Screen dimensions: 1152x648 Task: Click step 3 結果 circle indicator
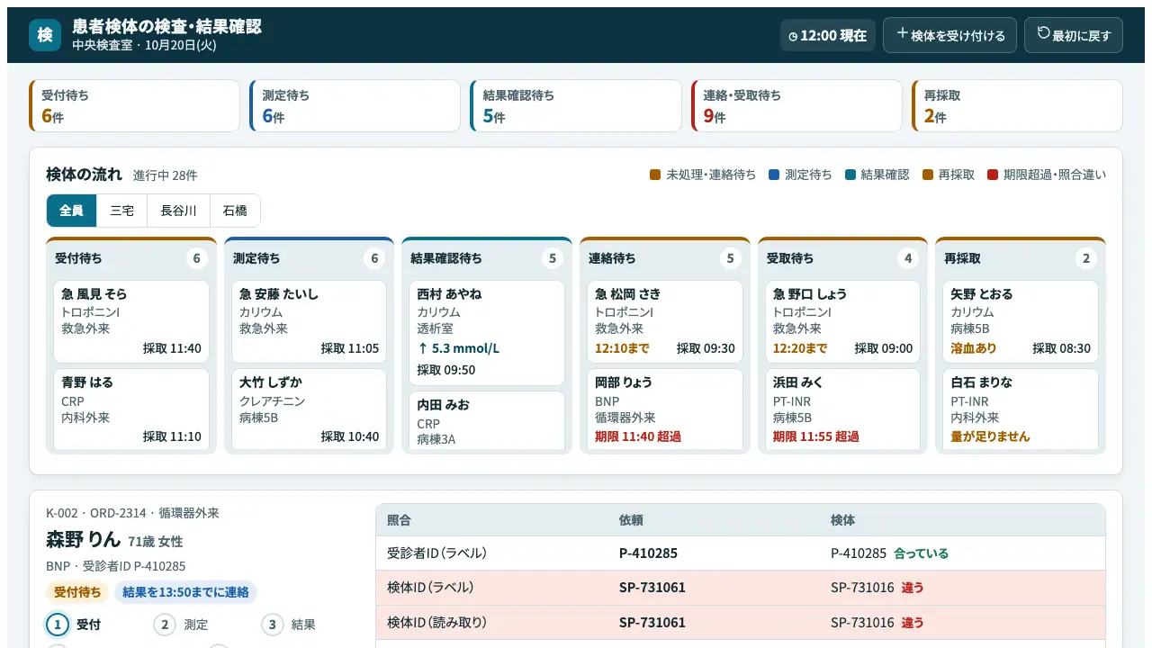273,625
